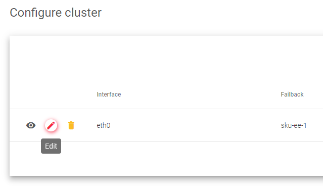Click the red highlighted pencil button
This screenshot has width=323, height=186.
pyautogui.click(x=51, y=125)
